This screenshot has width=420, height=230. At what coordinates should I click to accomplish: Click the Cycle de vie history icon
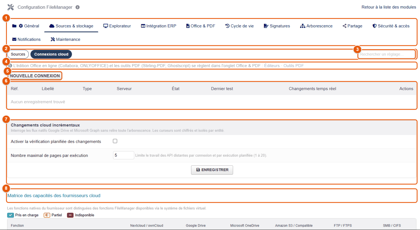point(227,26)
